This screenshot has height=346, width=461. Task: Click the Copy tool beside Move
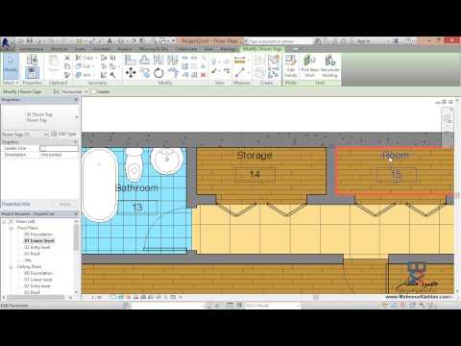144,73
